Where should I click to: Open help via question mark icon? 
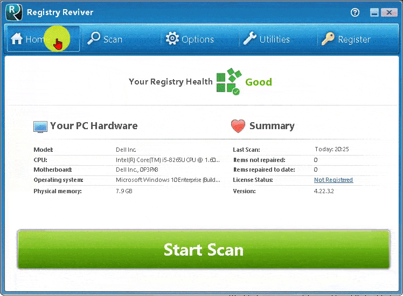pos(355,12)
